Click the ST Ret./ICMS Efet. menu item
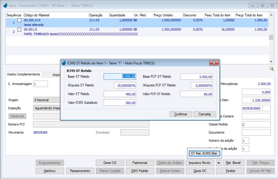The image size is (278, 179). pyautogui.click(x=204, y=154)
